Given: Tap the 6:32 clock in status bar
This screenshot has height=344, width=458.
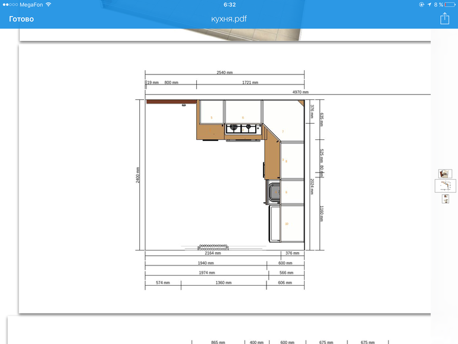Looking at the screenshot, I should point(229,4).
